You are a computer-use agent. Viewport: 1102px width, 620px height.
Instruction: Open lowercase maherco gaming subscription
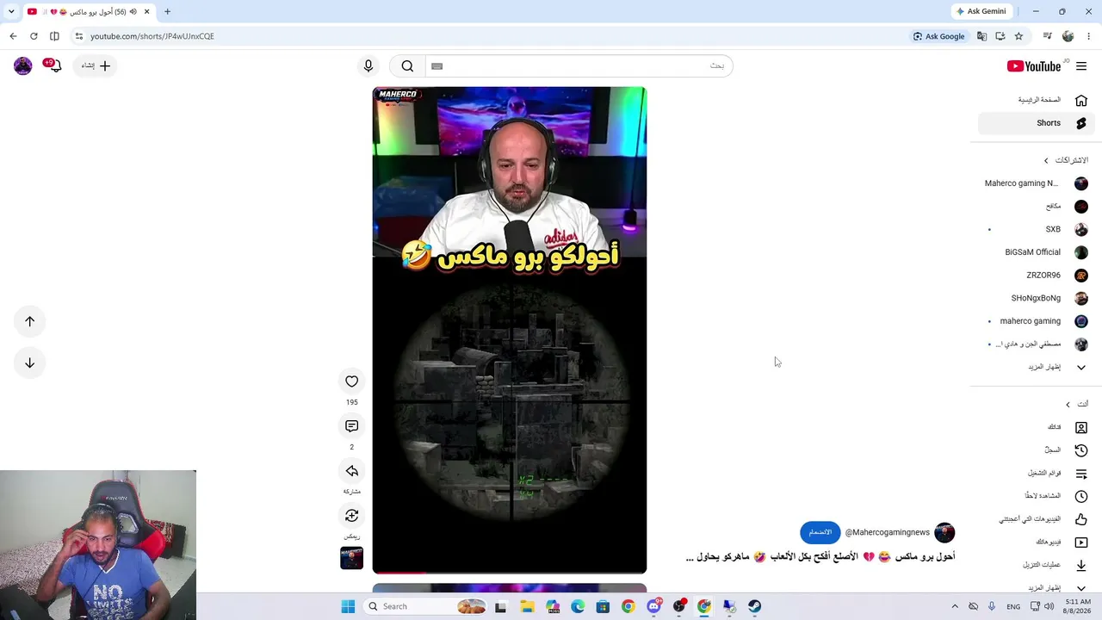[x=1037, y=321]
